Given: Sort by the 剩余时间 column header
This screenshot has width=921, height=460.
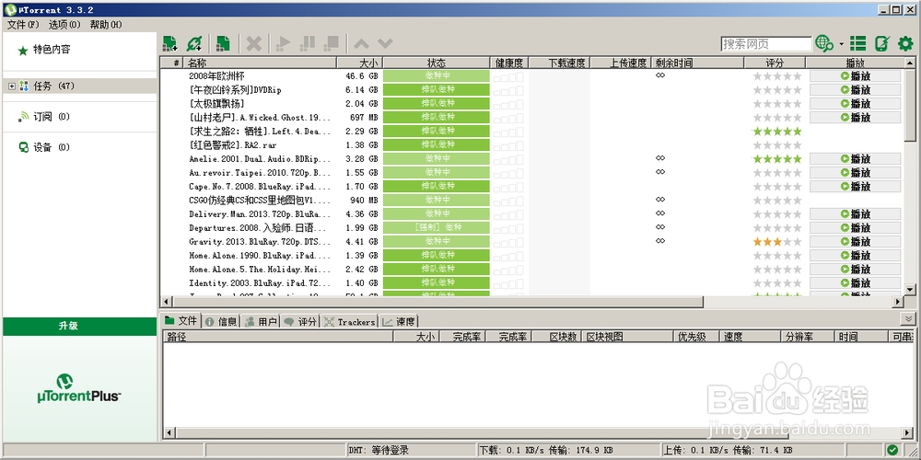Looking at the screenshot, I should point(697,63).
